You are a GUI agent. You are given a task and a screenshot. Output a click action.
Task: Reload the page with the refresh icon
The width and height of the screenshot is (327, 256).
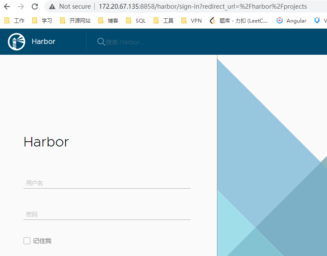pos(35,7)
